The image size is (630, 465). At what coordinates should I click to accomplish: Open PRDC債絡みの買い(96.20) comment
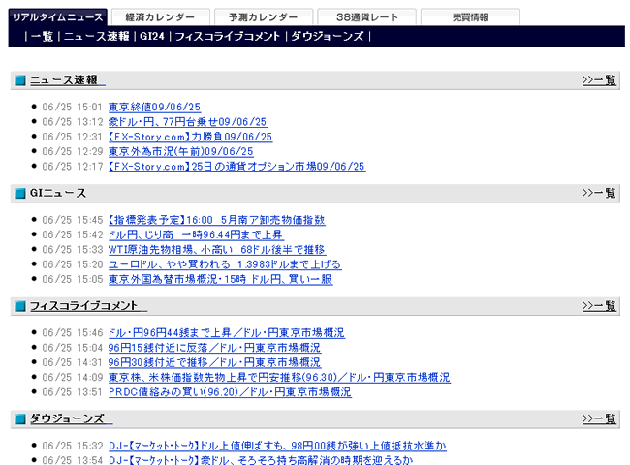click(x=230, y=392)
